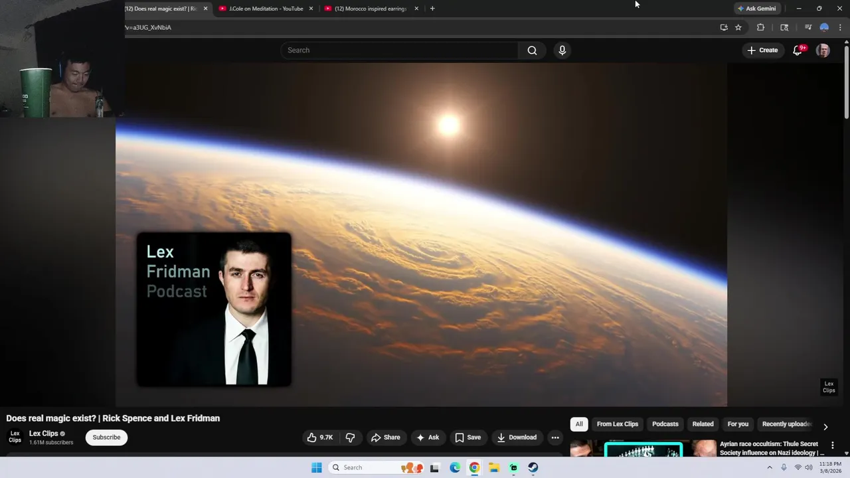Close the Morocco inspired earrings tab

416,9
